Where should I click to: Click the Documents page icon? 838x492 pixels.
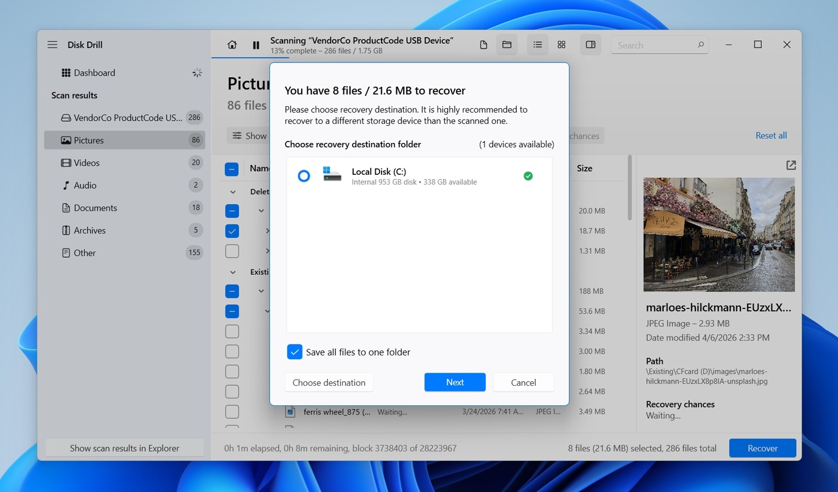click(66, 208)
